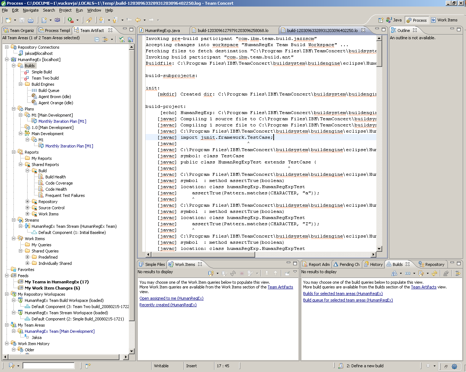Expand the Predefined queries folder
The width and height of the screenshot is (466, 372).
tap(28, 257)
